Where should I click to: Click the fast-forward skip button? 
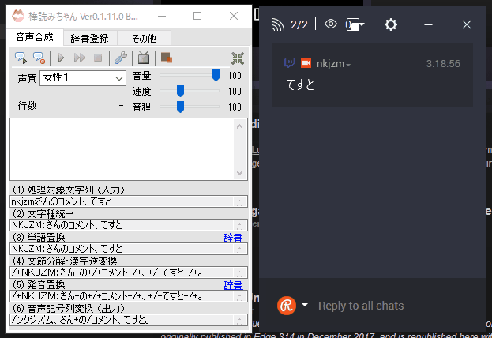coord(80,58)
